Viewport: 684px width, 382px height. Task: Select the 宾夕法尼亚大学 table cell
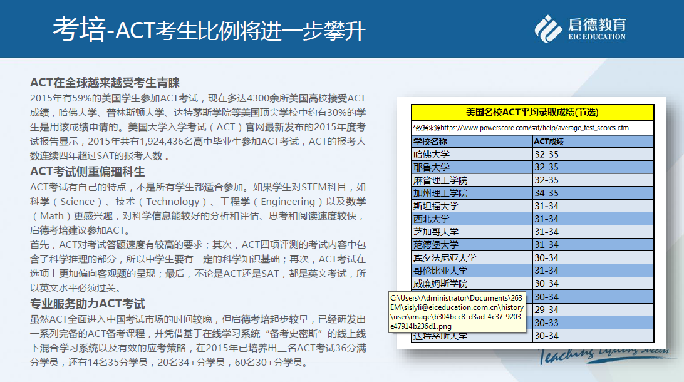coord(445,258)
